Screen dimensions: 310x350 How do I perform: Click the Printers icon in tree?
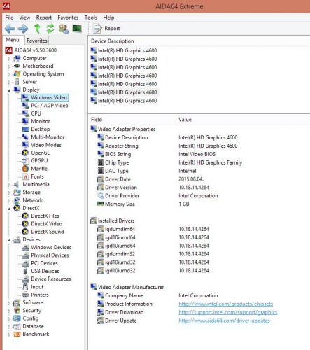click(x=25, y=295)
